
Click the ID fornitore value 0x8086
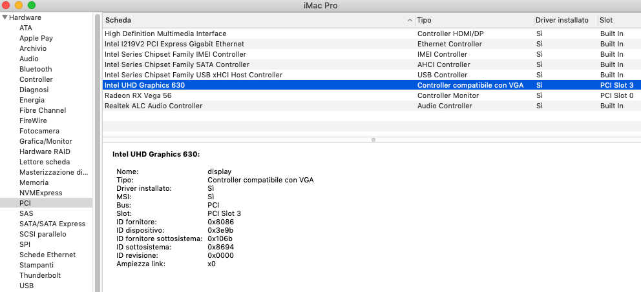[221, 222]
